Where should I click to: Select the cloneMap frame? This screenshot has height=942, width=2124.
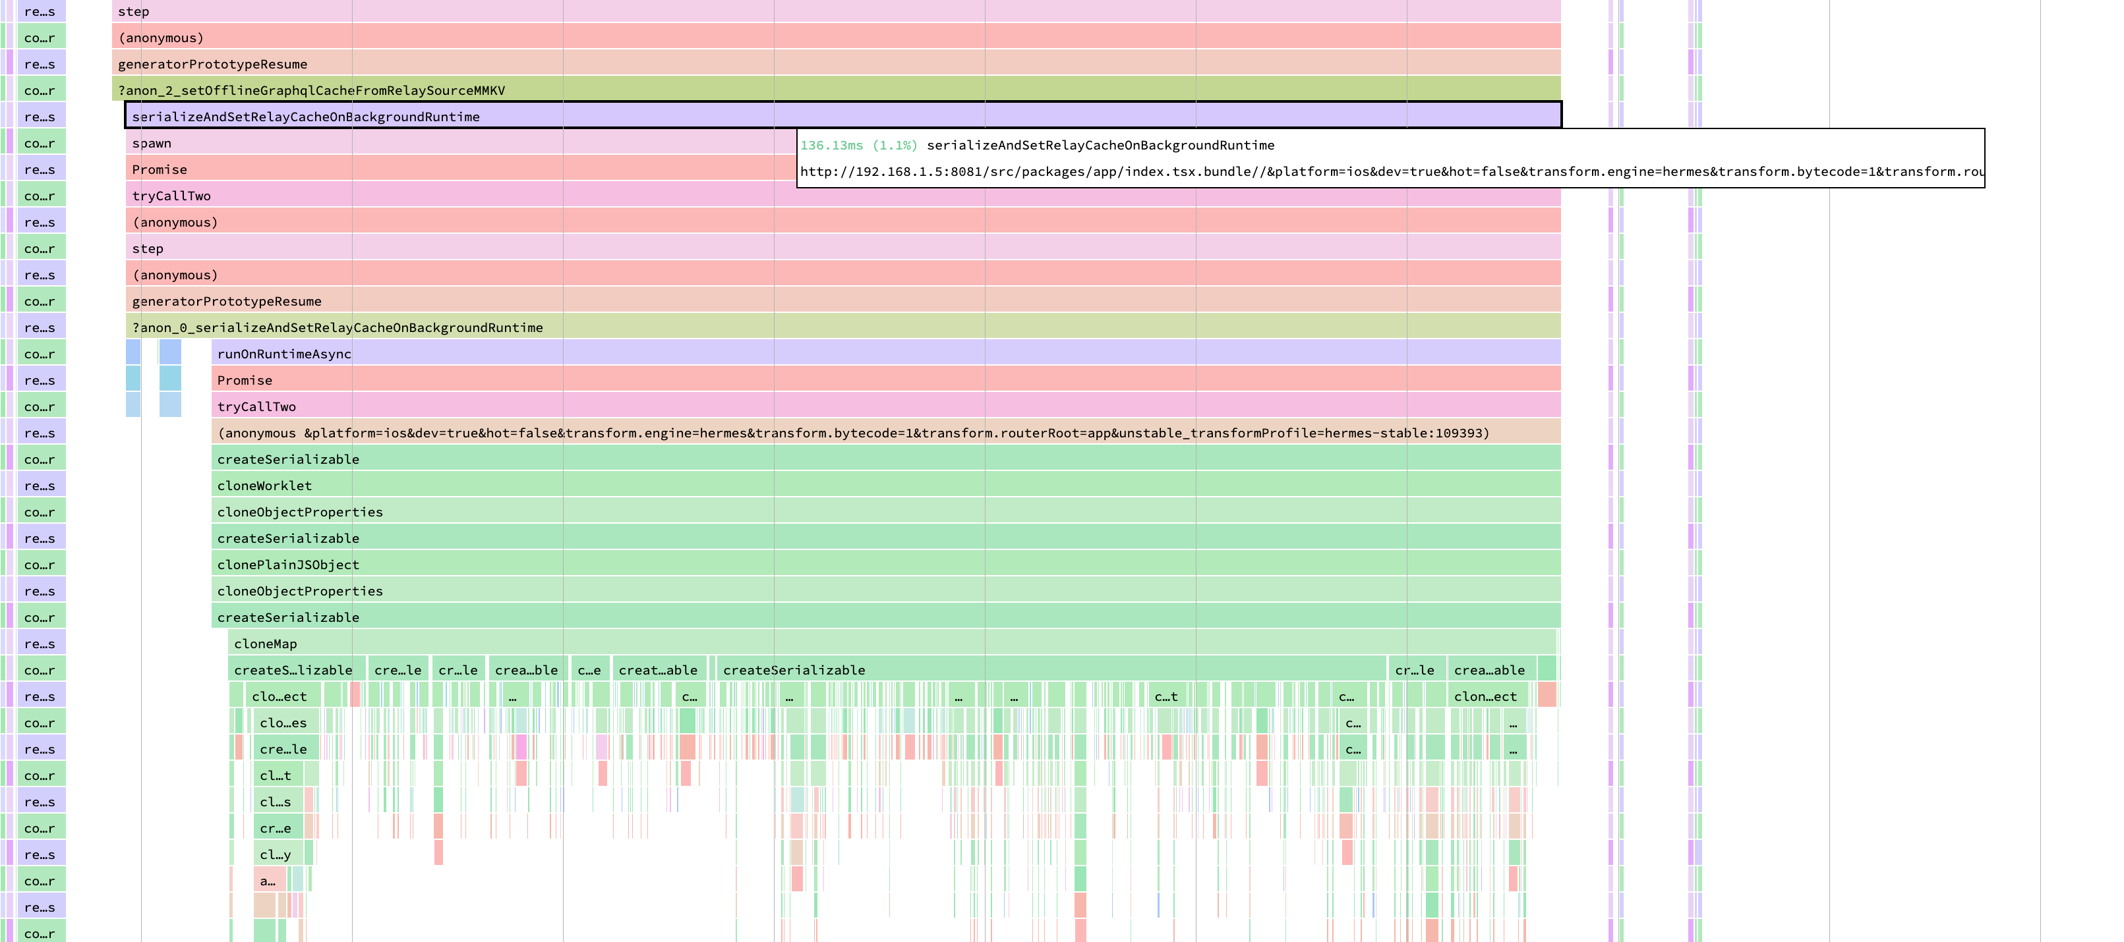(891, 643)
